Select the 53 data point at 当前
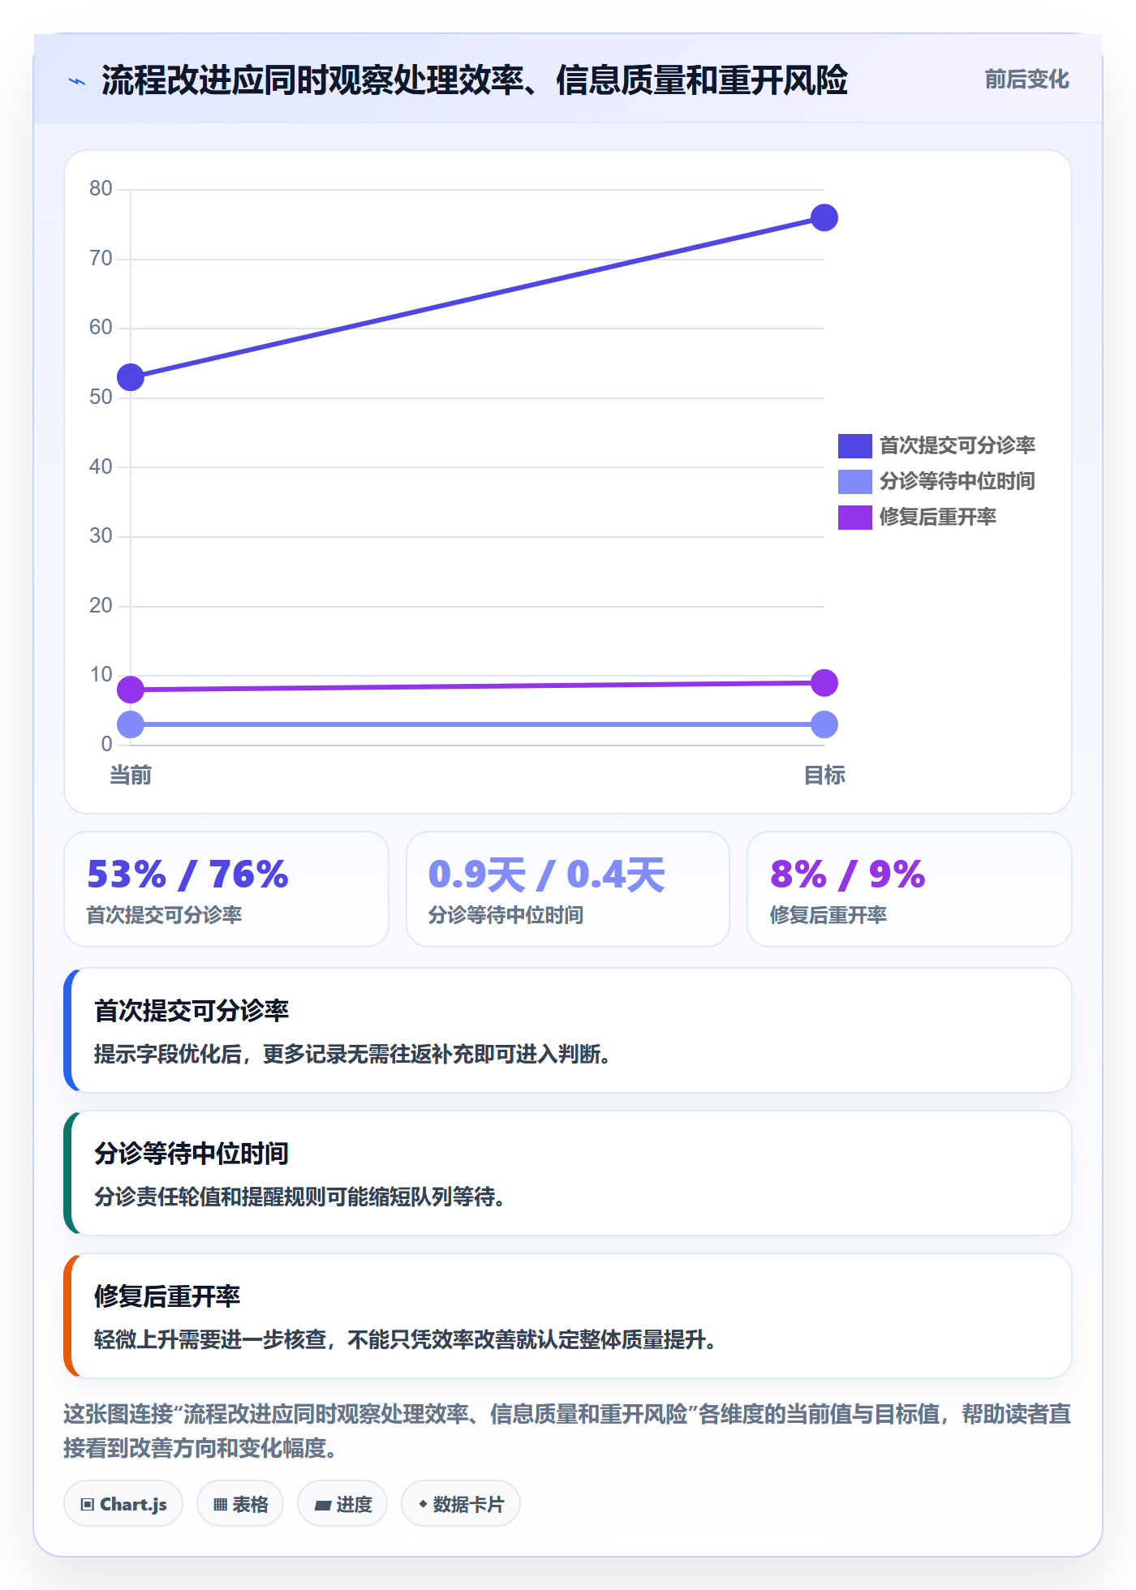Viewport: 1136px width, 1590px height. point(131,377)
